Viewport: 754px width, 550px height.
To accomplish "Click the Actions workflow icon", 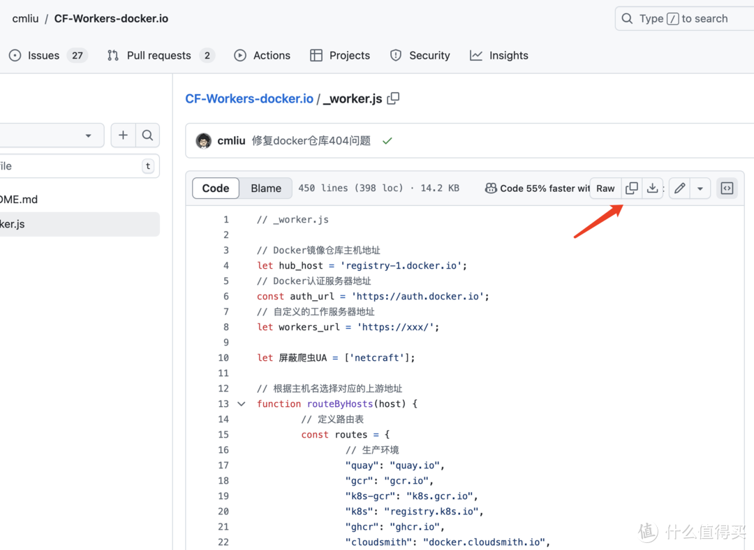I will click(239, 55).
